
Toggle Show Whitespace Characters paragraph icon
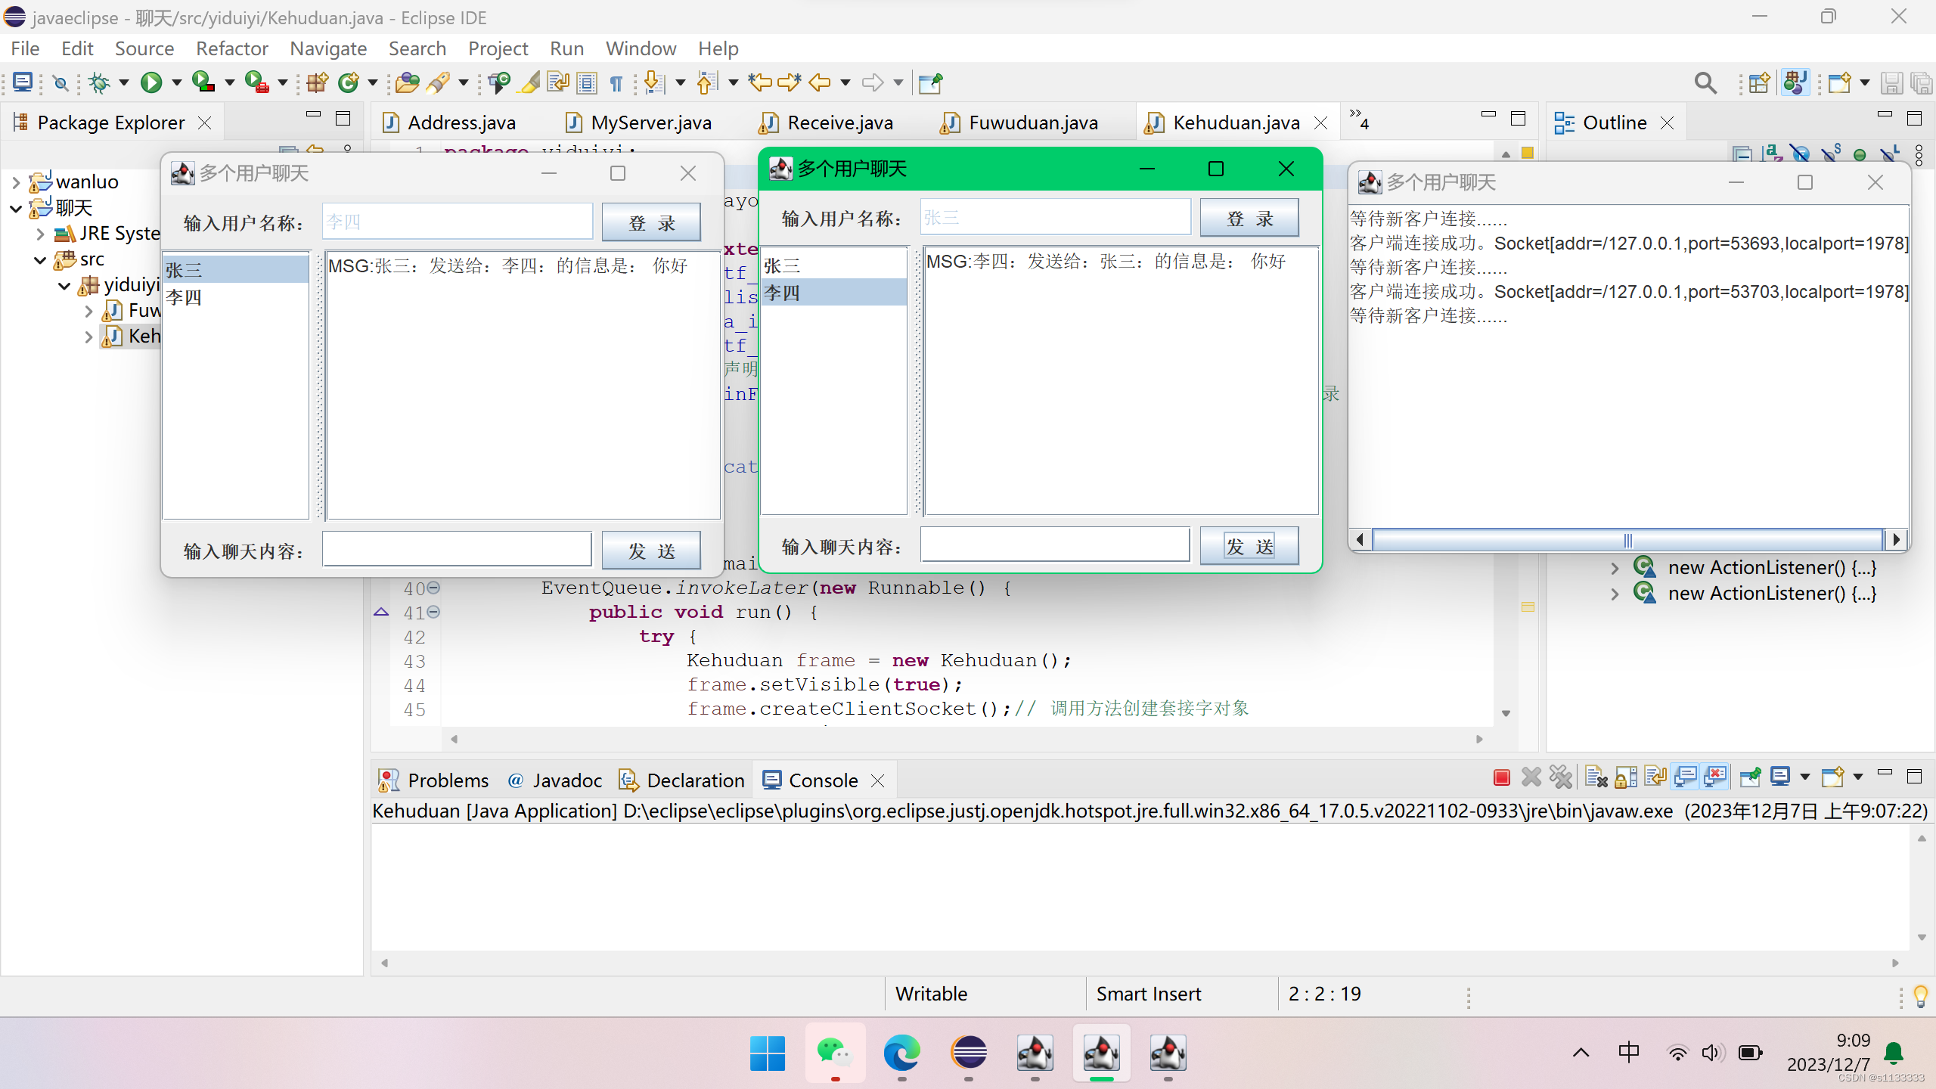(x=616, y=82)
